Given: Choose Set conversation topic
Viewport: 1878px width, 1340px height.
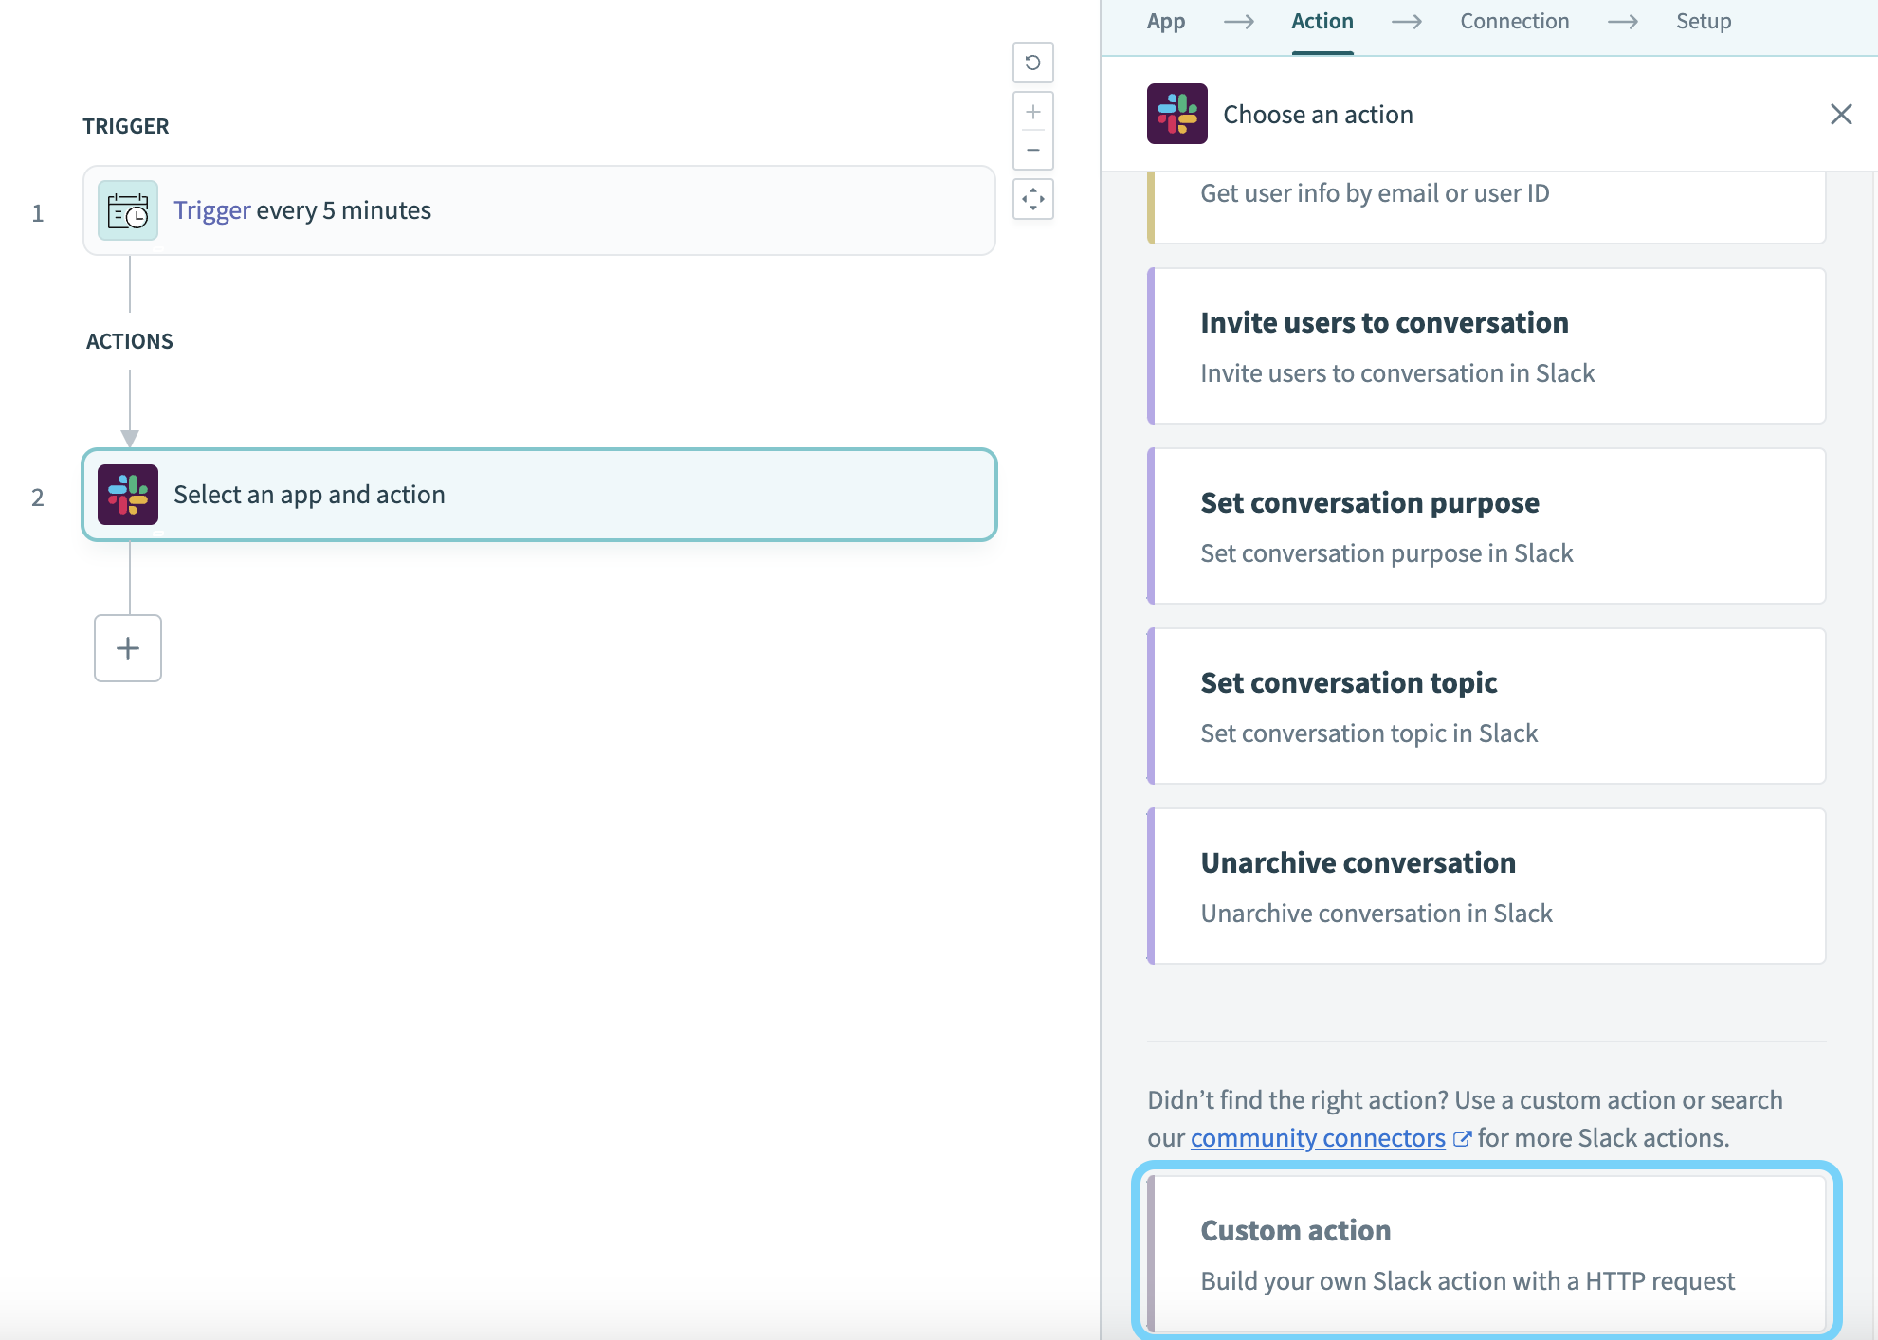Looking at the screenshot, I should point(1485,706).
